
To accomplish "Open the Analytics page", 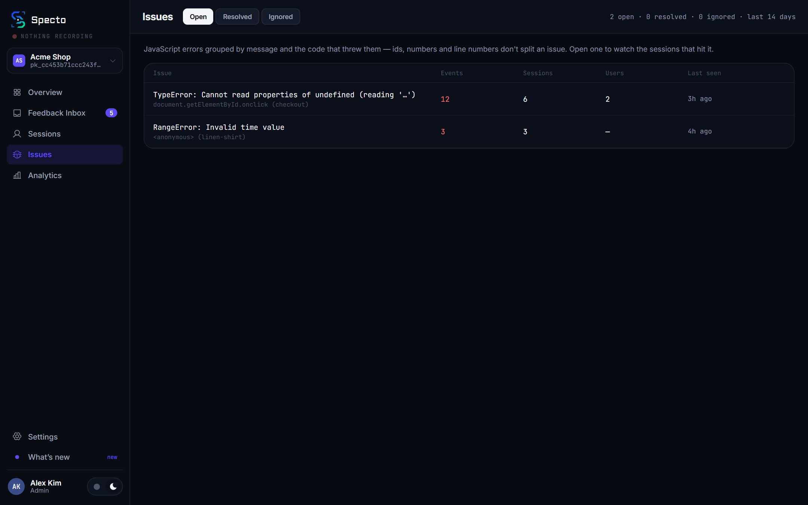I will pyautogui.click(x=65, y=175).
